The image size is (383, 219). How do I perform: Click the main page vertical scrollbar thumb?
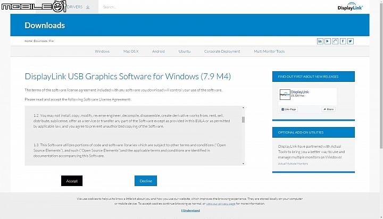(x=381, y=74)
